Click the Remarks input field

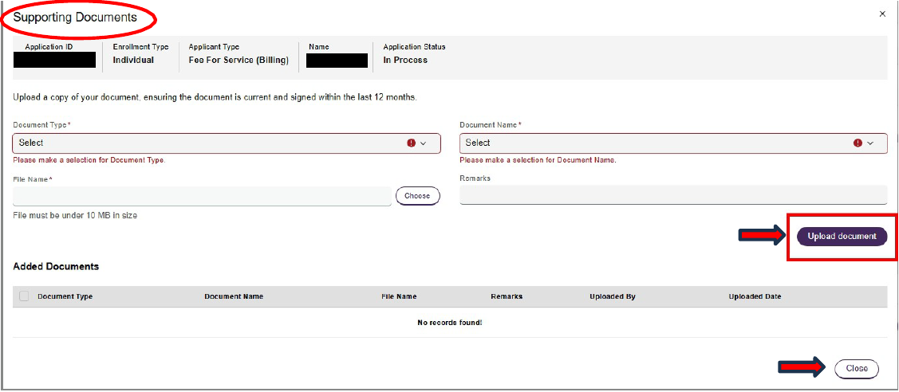coord(674,195)
